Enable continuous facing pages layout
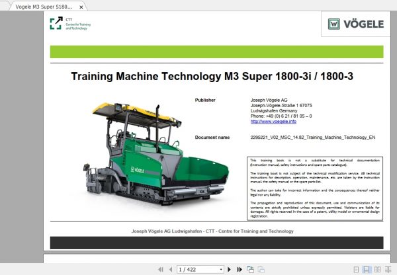This screenshot has height=275, width=397. (388, 270)
